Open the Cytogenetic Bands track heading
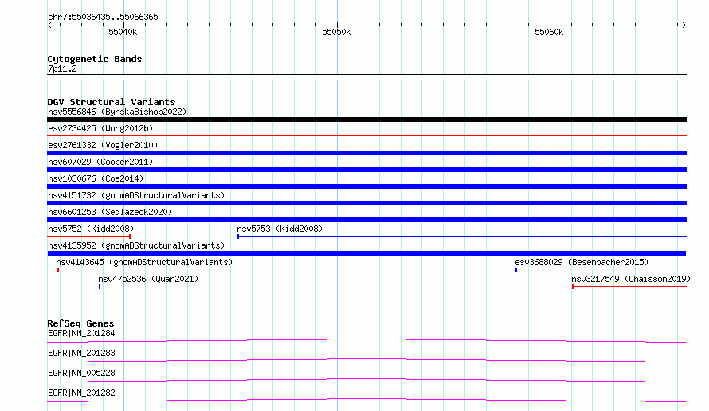This screenshot has width=709, height=411. click(95, 59)
